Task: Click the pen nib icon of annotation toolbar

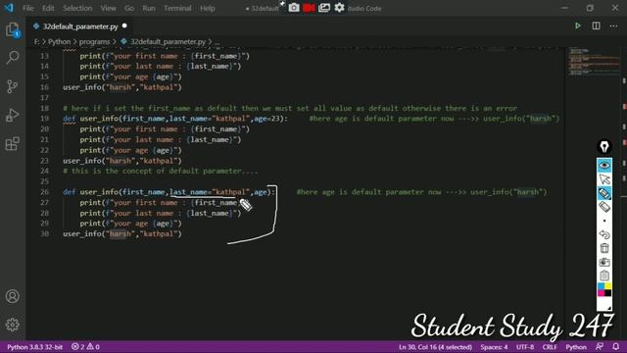Action: 604,146
